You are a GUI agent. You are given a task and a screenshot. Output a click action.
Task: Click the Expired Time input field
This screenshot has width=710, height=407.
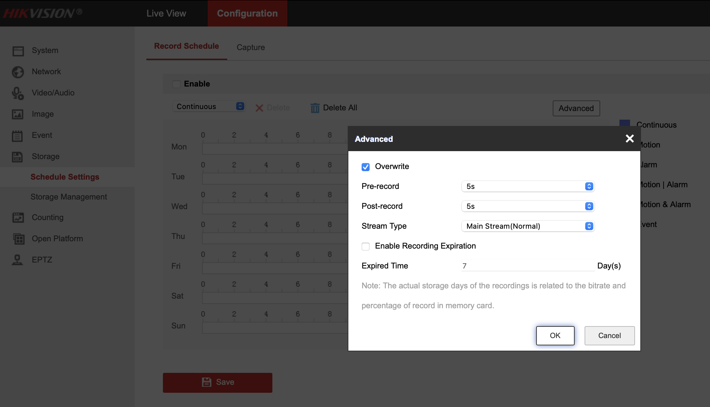tap(528, 266)
